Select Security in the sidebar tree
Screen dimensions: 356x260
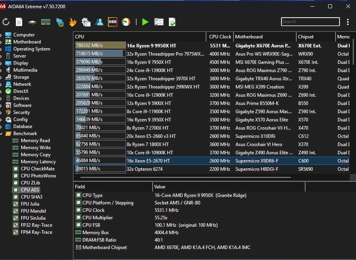22,112
